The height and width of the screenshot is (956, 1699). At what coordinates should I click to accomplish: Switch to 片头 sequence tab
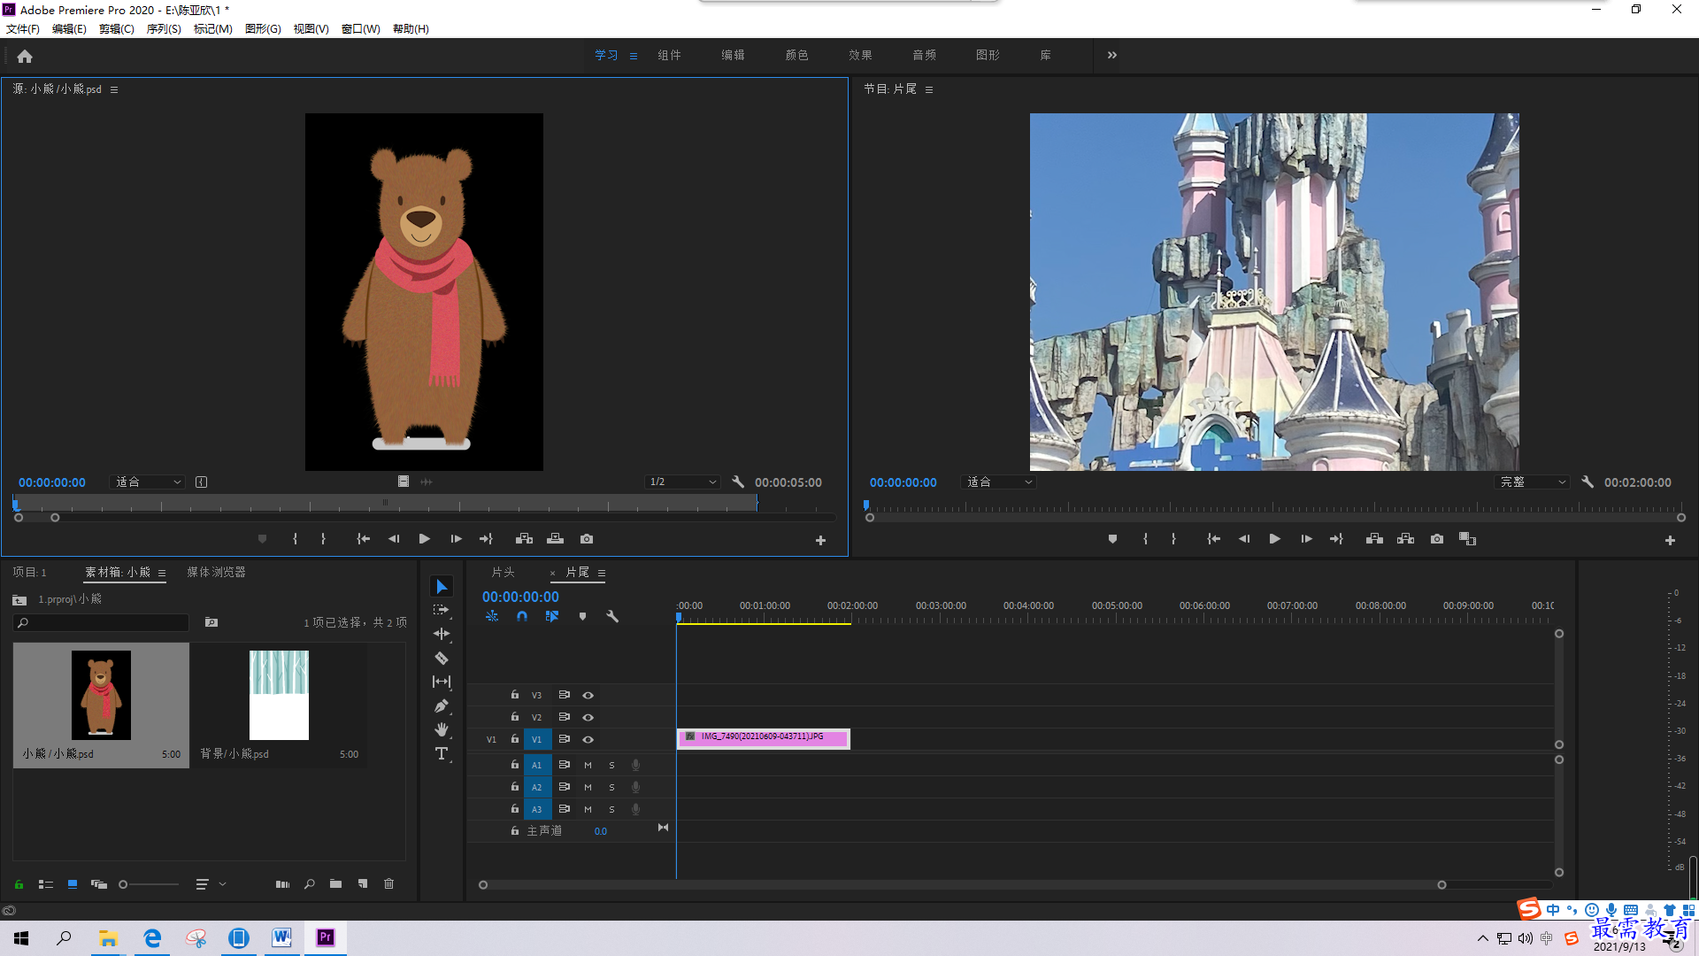503,573
